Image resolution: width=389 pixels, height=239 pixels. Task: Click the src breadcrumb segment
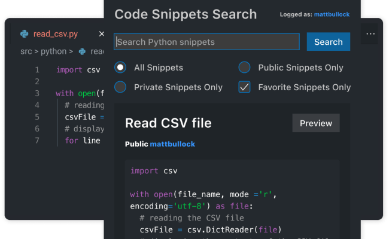tap(26, 51)
